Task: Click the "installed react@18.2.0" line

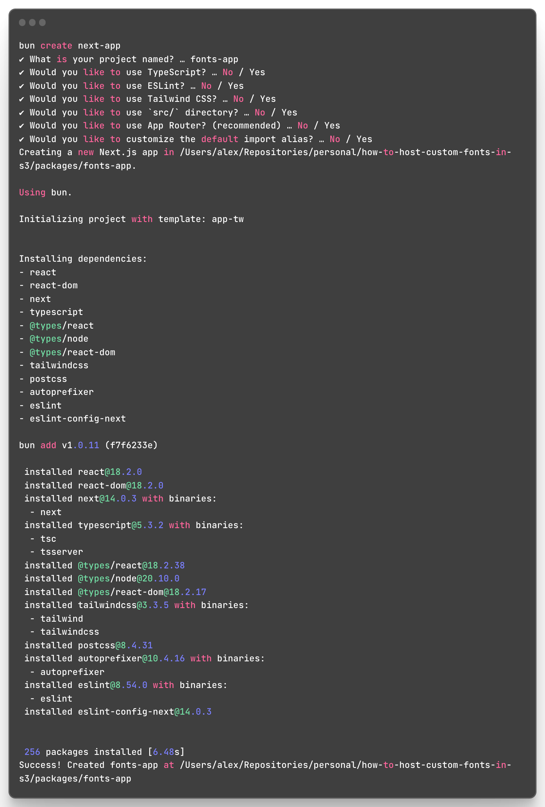Action: coord(83,472)
